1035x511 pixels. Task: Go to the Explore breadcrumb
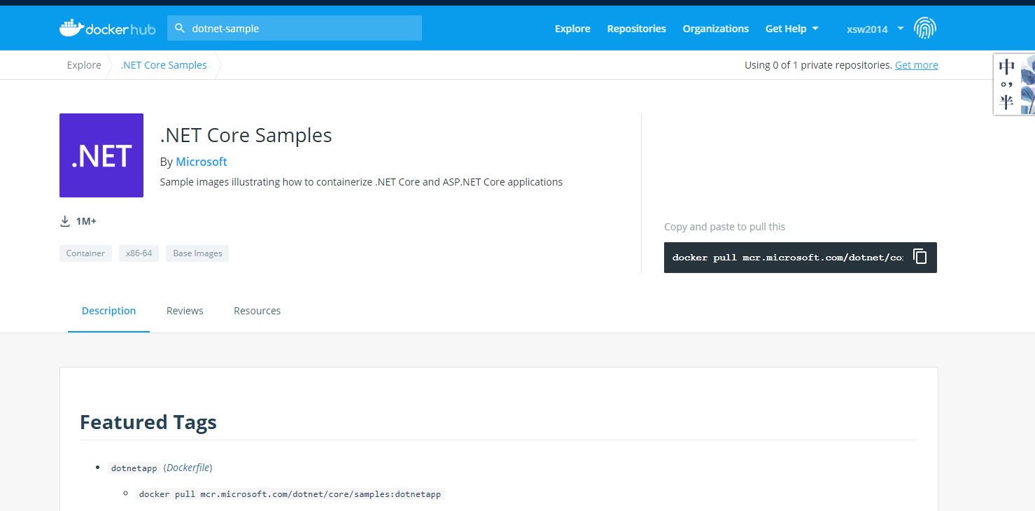[x=84, y=65]
